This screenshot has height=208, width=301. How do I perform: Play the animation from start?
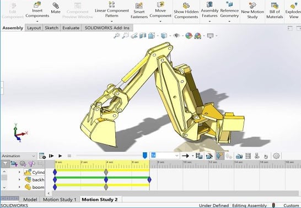click(51, 156)
